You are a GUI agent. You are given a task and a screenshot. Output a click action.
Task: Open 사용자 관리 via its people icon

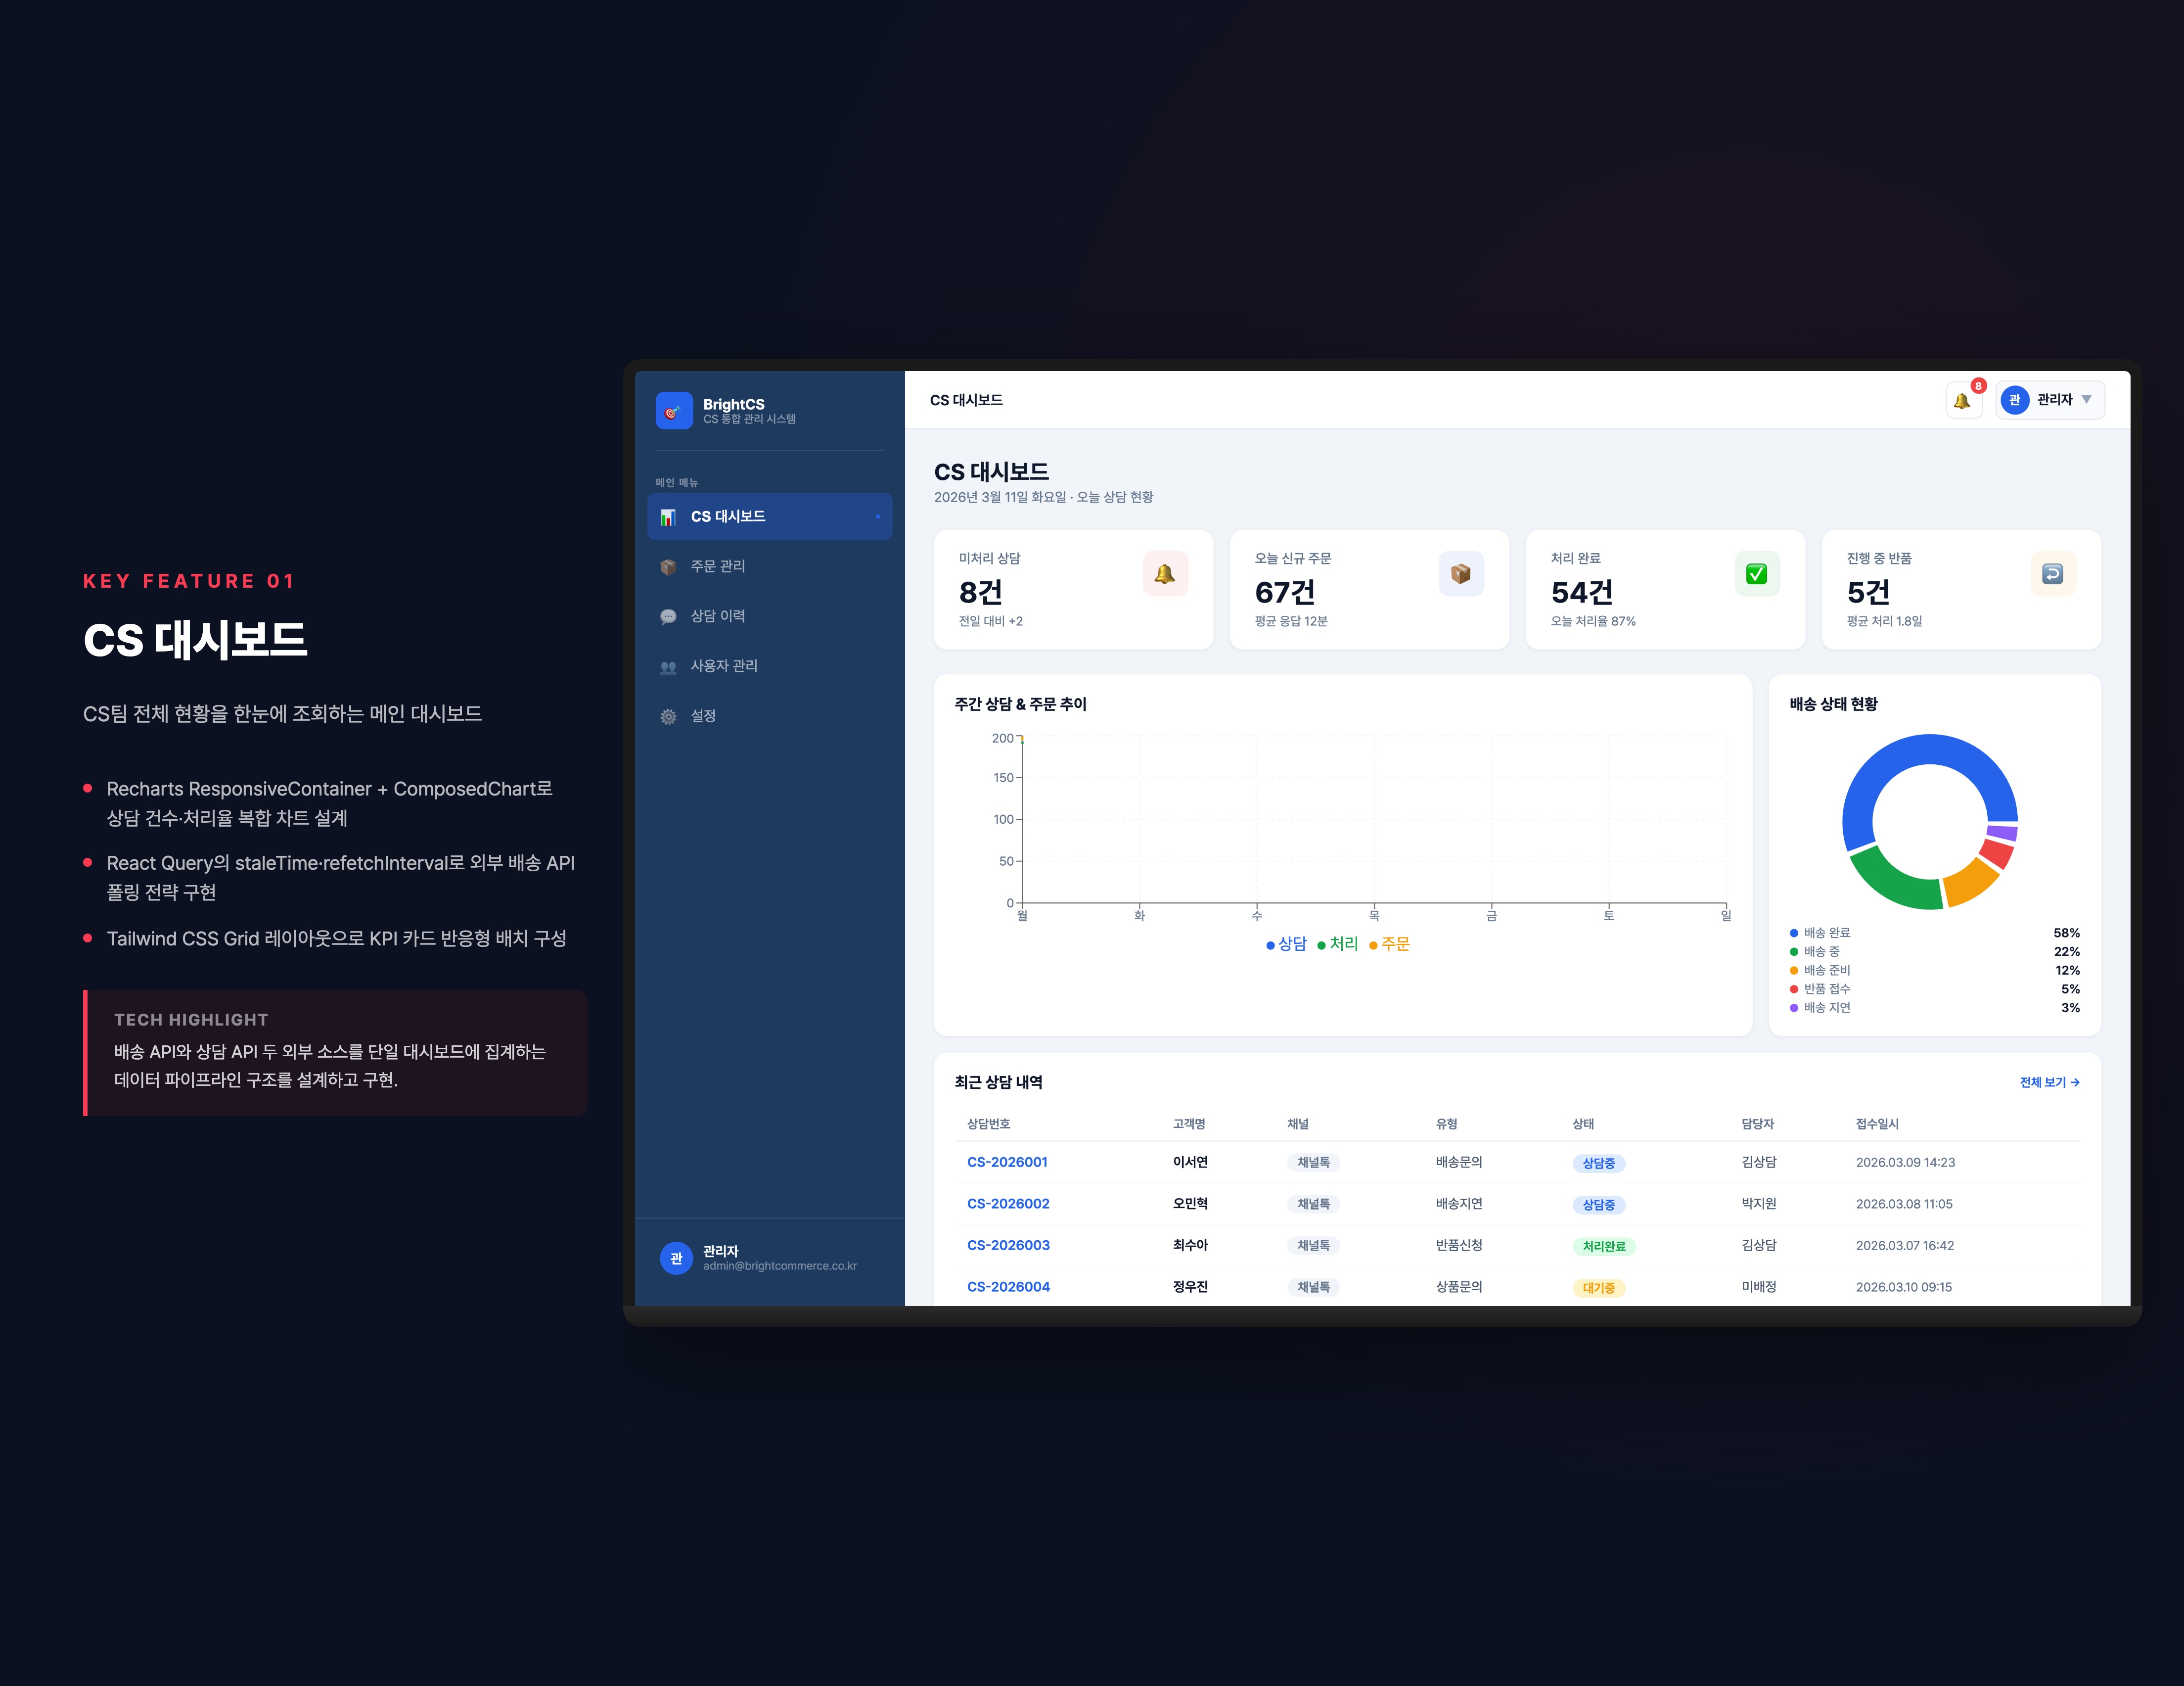[668, 665]
